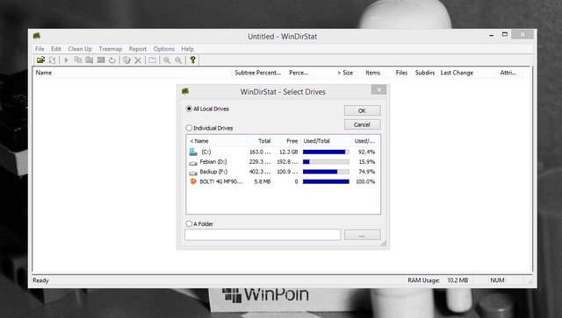Open the Options menu
Image resolution: width=562 pixels, height=318 pixels.
point(164,49)
